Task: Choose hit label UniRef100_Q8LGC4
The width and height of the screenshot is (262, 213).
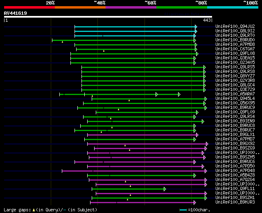Action: click(235, 85)
